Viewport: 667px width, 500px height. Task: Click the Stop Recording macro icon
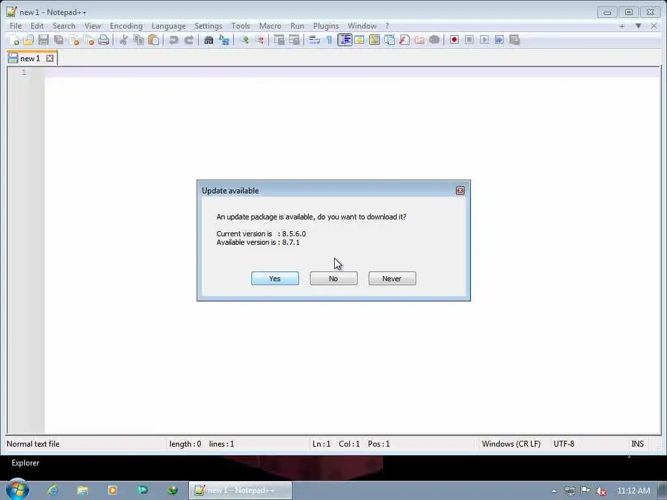[469, 40]
